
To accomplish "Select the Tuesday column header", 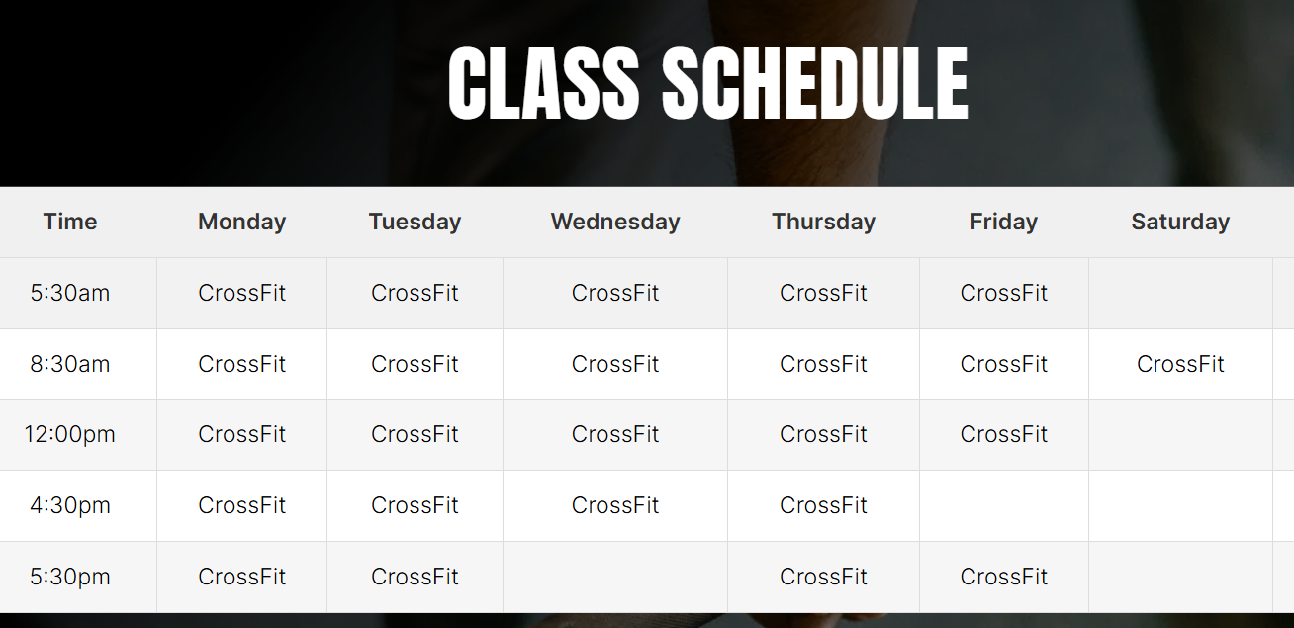I will (415, 222).
